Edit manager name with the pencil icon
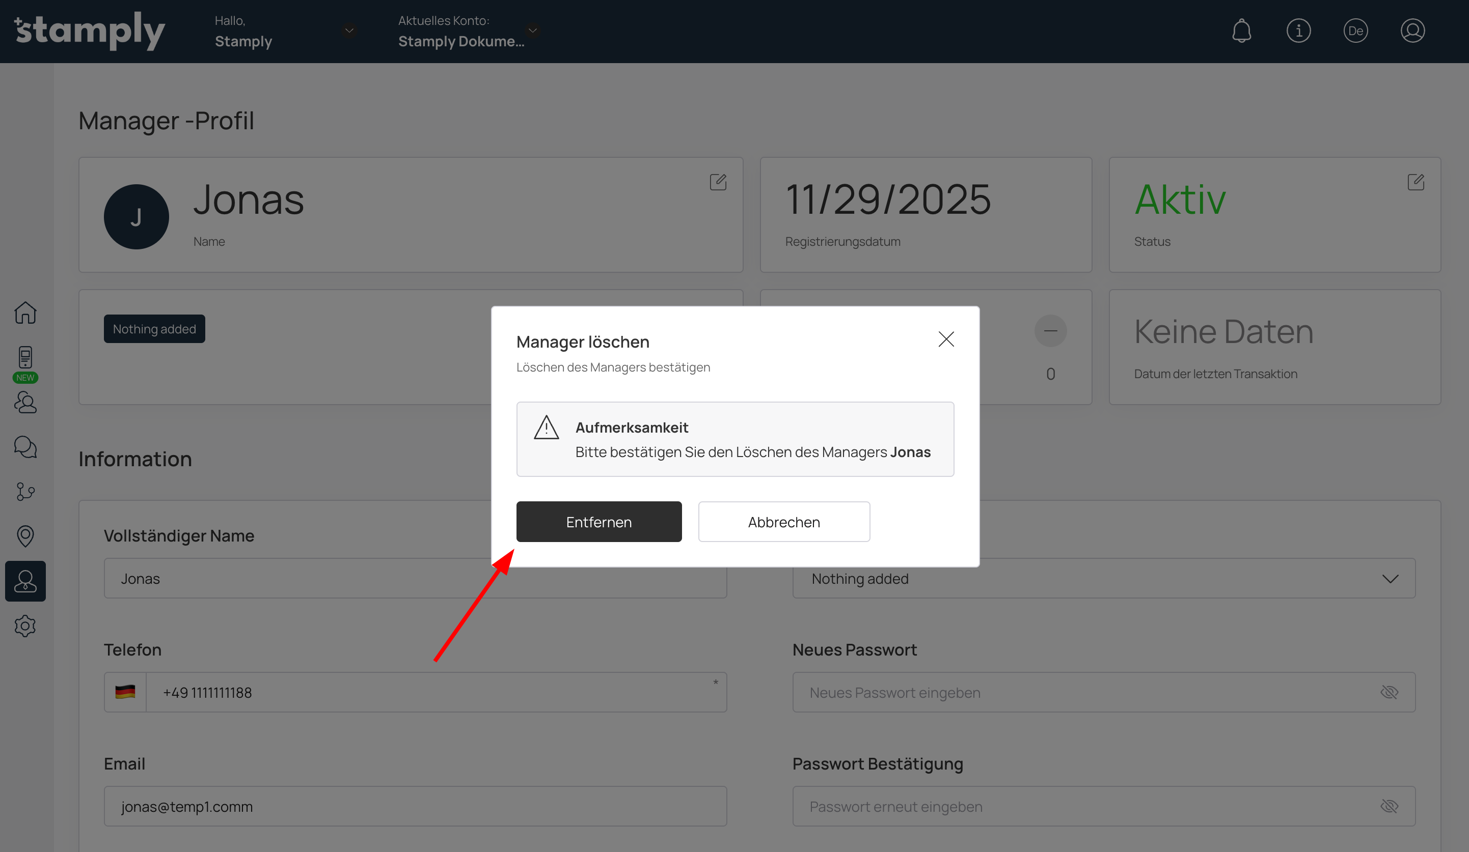This screenshot has height=852, width=1469. 718,182
